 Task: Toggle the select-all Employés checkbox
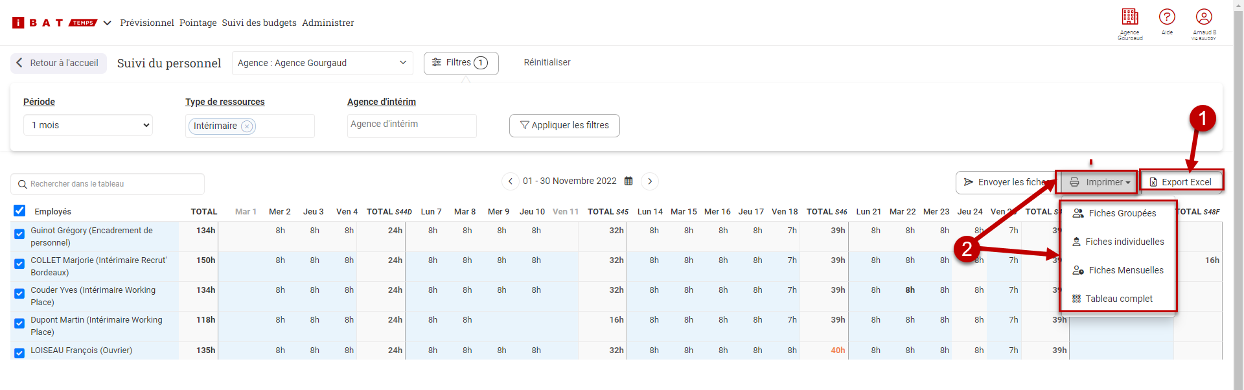pyautogui.click(x=19, y=211)
